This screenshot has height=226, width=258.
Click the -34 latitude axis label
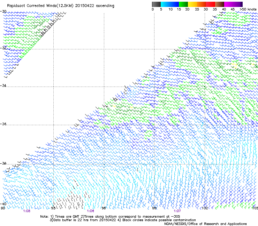[x=3, y=86]
